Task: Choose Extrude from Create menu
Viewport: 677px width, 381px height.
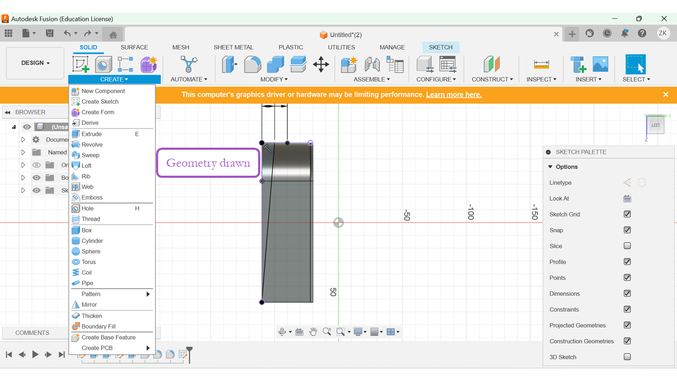Action: pos(112,134)
